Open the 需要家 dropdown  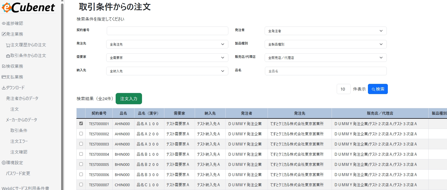tap(167, 58)
